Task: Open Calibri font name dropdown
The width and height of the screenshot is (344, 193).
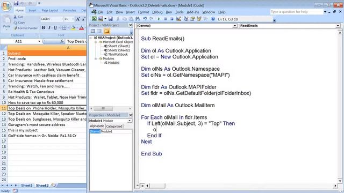Action: click(x=62, y=19)
